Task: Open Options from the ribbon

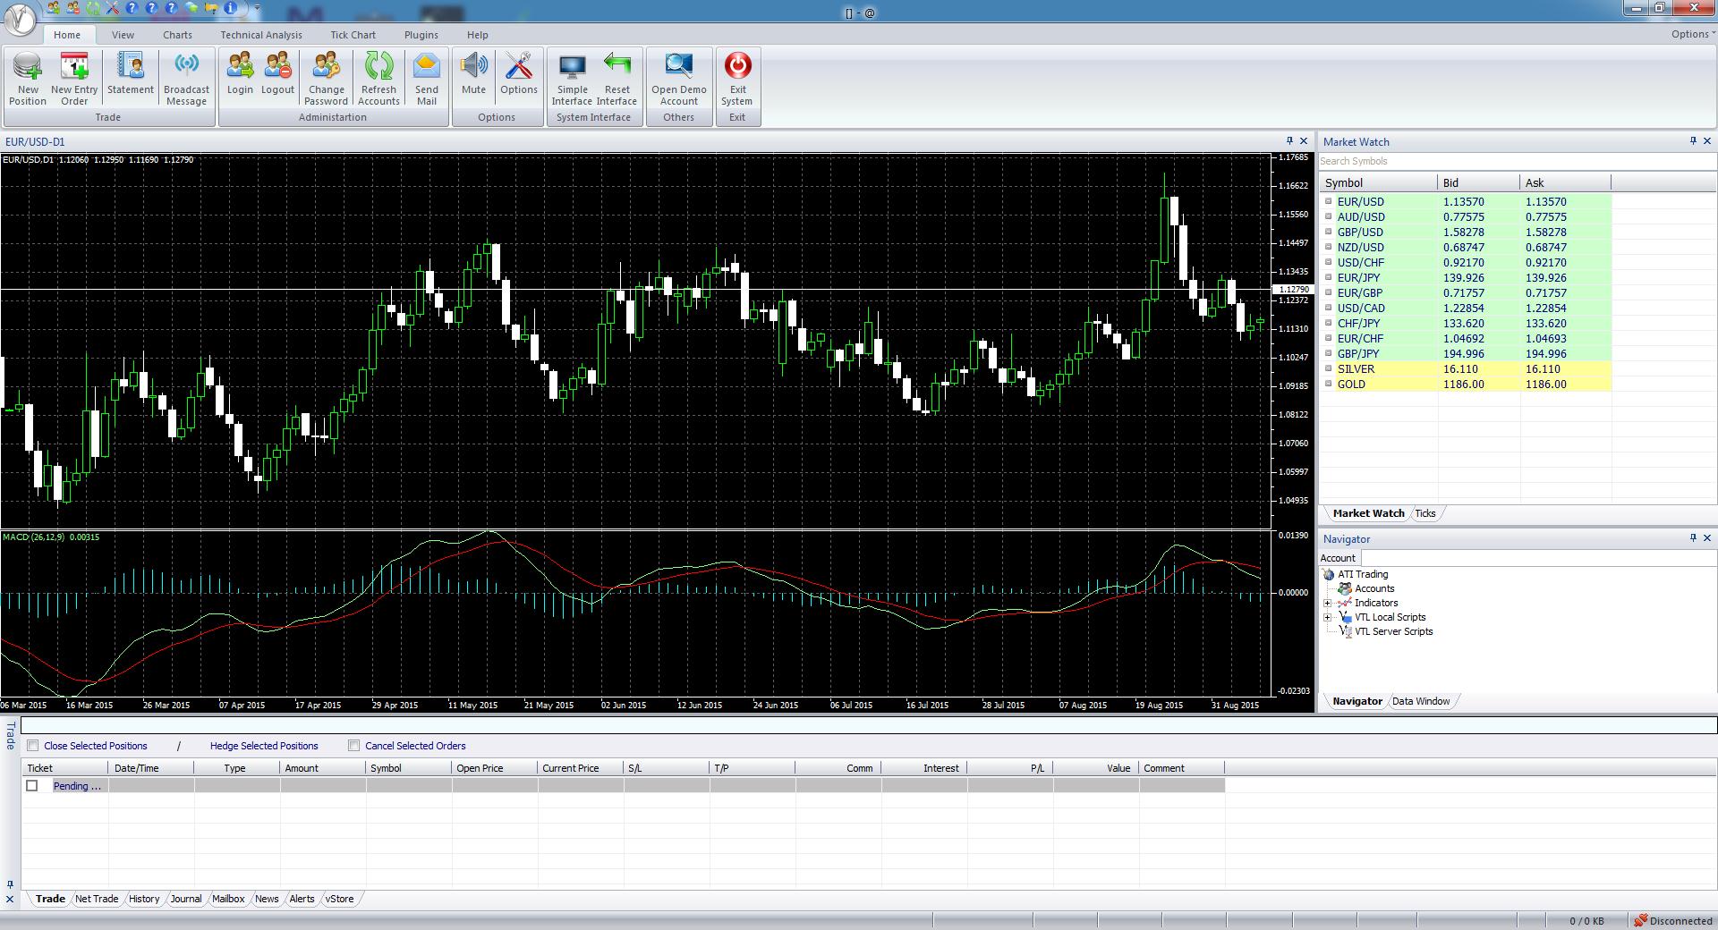Action: (x=519, y=73)
